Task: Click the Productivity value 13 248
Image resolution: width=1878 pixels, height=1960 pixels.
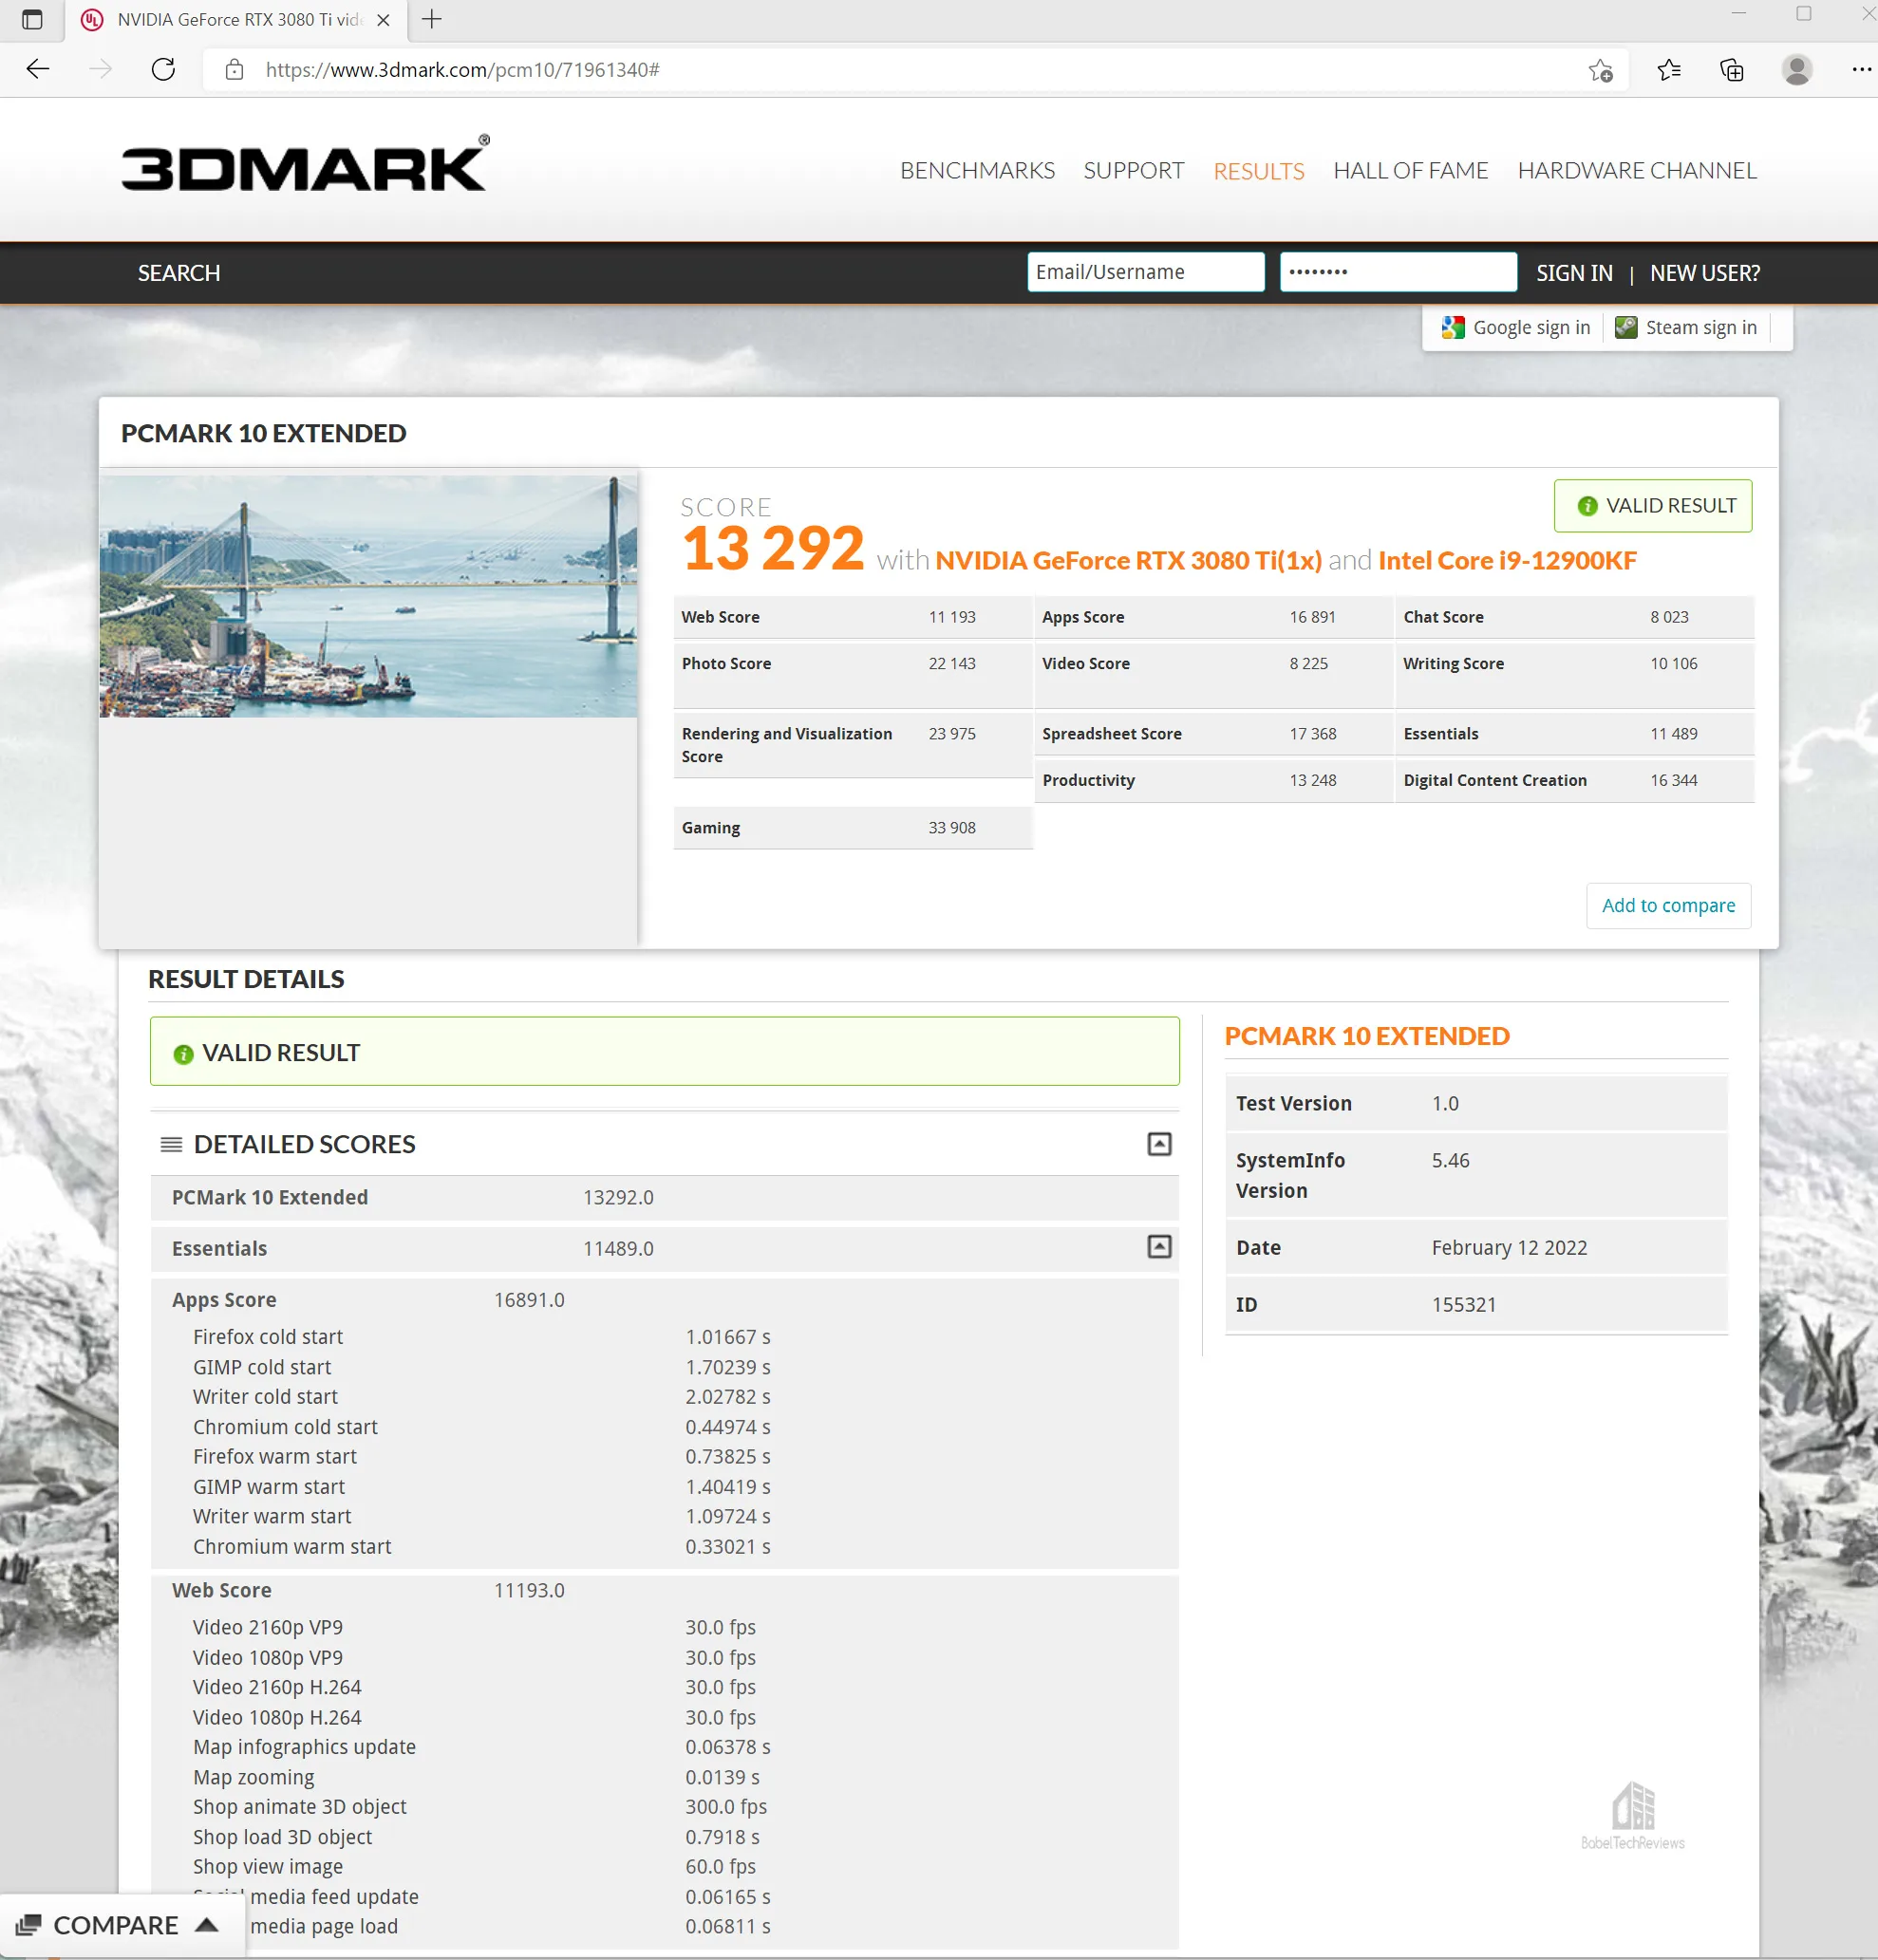Action: click(1312, 781)
